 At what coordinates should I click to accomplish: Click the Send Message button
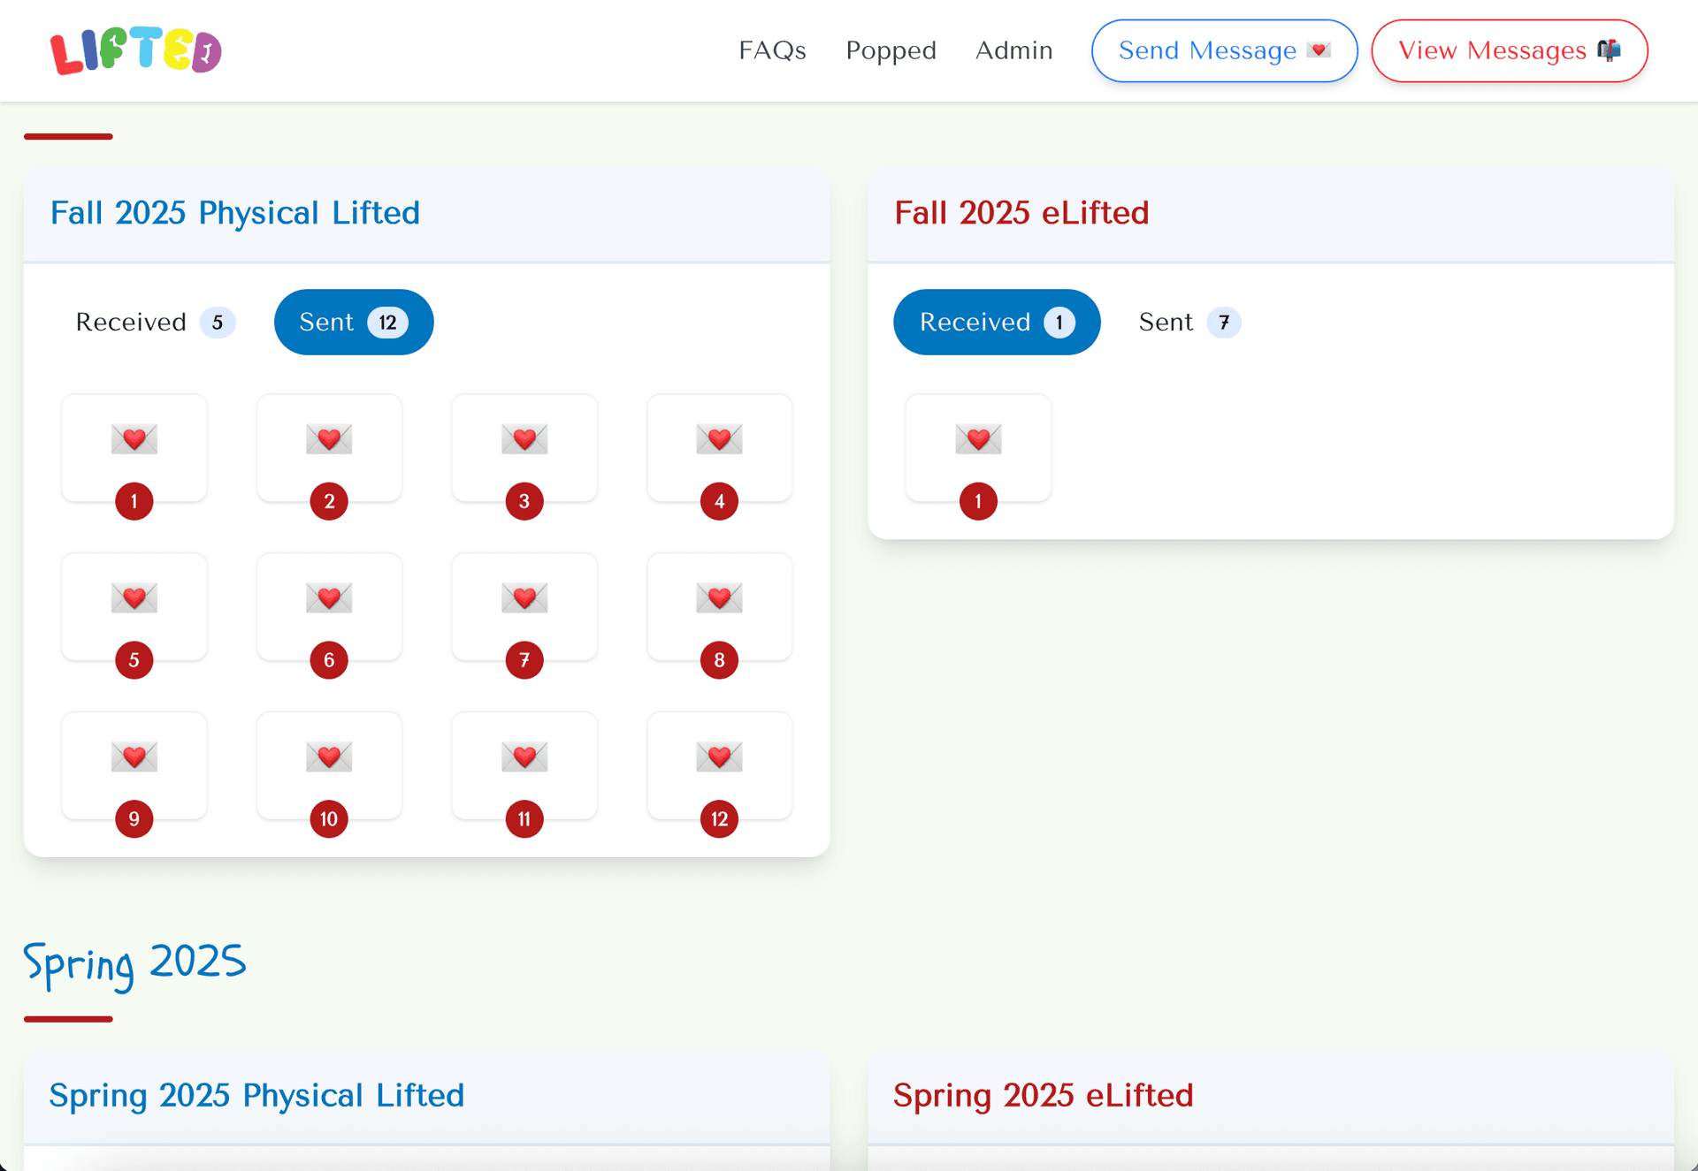coord(1224,50)
